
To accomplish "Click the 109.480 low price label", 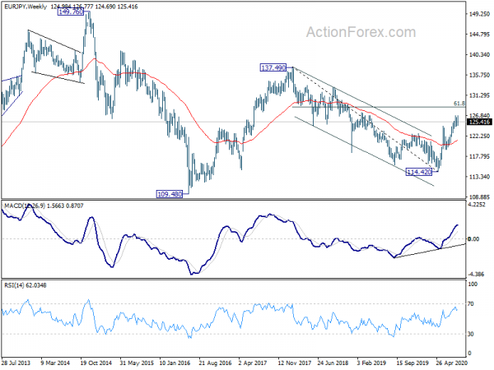I will point(170,194).
